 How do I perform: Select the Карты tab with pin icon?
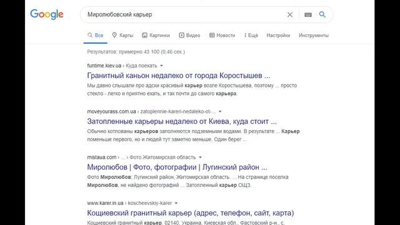point(122,35)
